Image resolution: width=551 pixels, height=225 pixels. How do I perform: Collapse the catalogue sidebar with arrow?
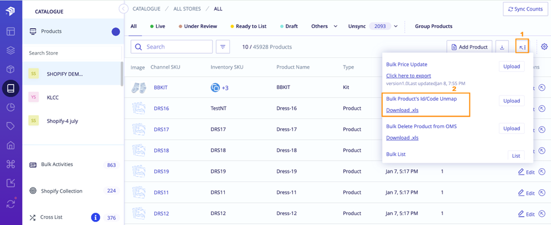[123, 8]
